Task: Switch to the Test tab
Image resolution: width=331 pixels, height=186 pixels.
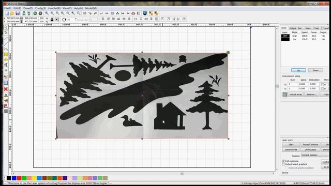Action: [317, 28]
